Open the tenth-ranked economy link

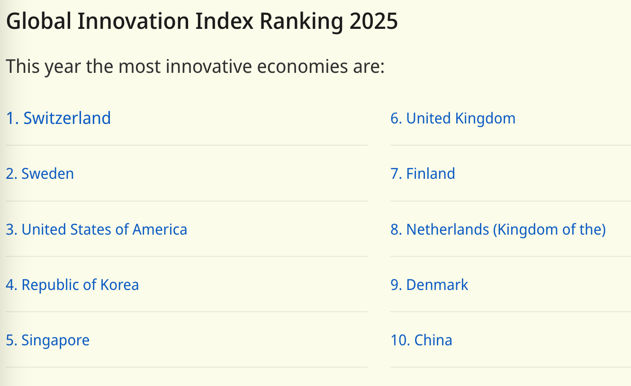[x=421, y=340]
